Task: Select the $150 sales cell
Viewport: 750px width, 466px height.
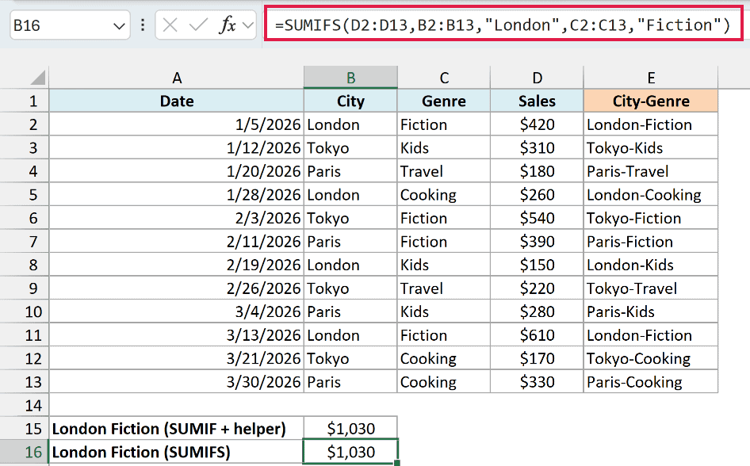Action: 538,265
